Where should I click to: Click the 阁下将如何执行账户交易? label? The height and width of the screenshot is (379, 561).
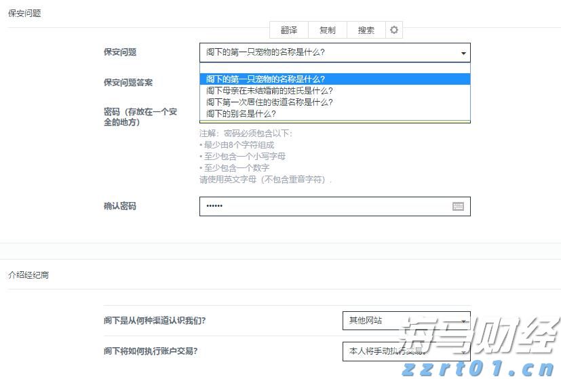pyautogui.click(x=155, y=351)
